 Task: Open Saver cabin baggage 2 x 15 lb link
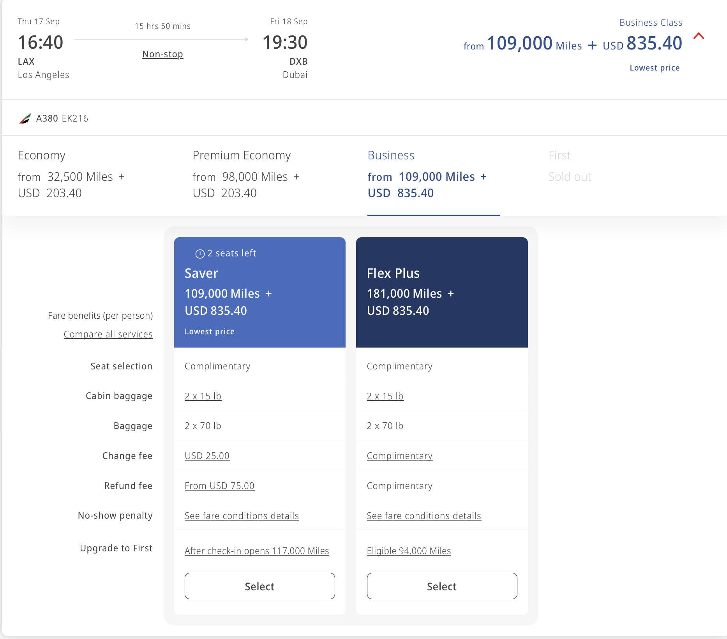tap(203, 396)
